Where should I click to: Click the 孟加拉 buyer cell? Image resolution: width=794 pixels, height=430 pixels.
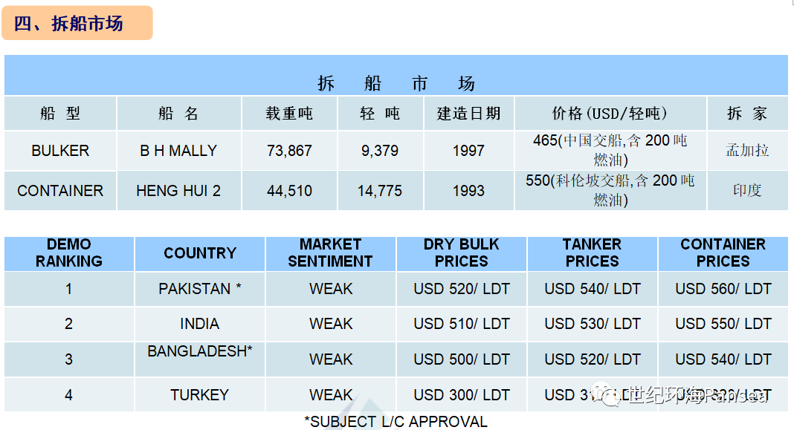point(747,151)
